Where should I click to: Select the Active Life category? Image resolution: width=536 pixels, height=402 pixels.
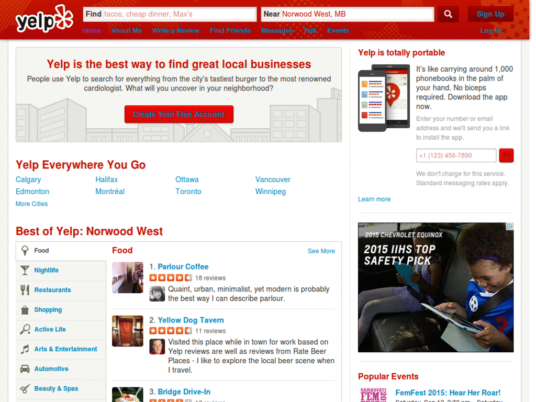[61, 330]
